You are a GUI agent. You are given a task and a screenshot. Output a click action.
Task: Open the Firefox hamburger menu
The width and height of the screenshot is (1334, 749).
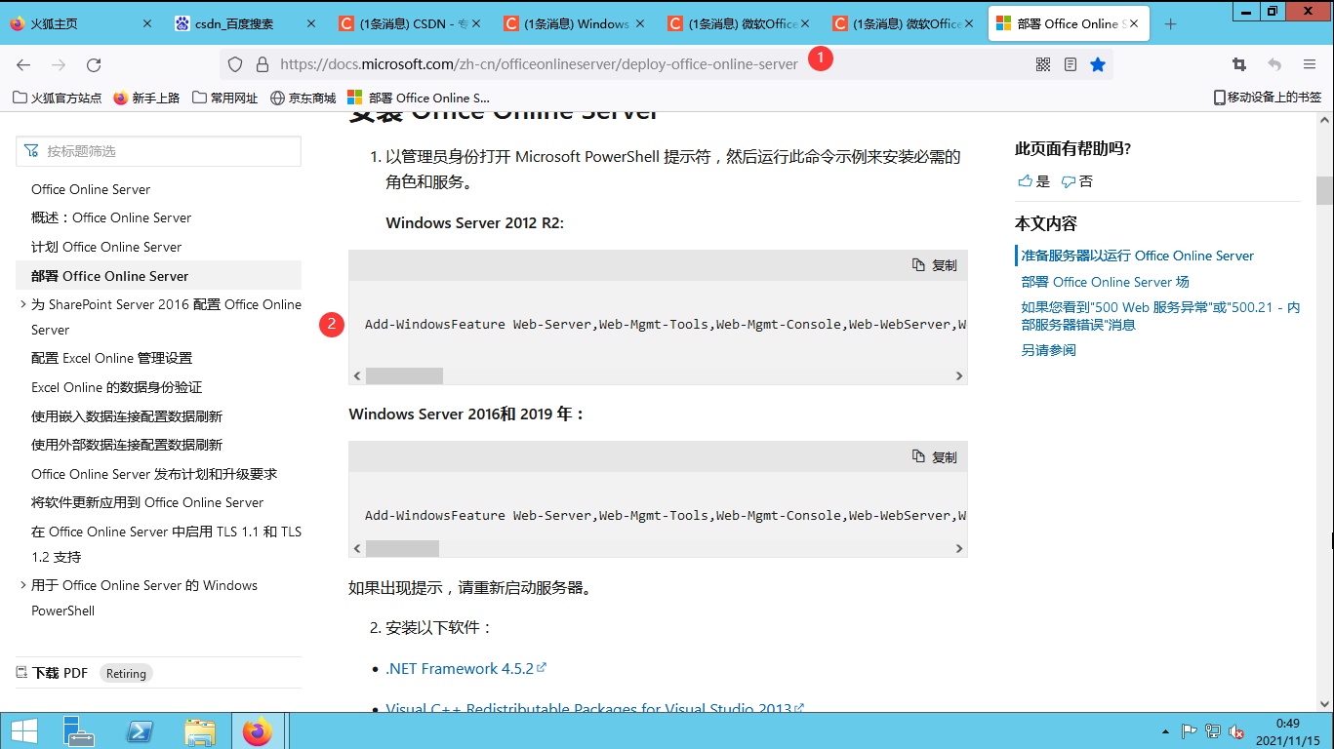click(1310, 63)
